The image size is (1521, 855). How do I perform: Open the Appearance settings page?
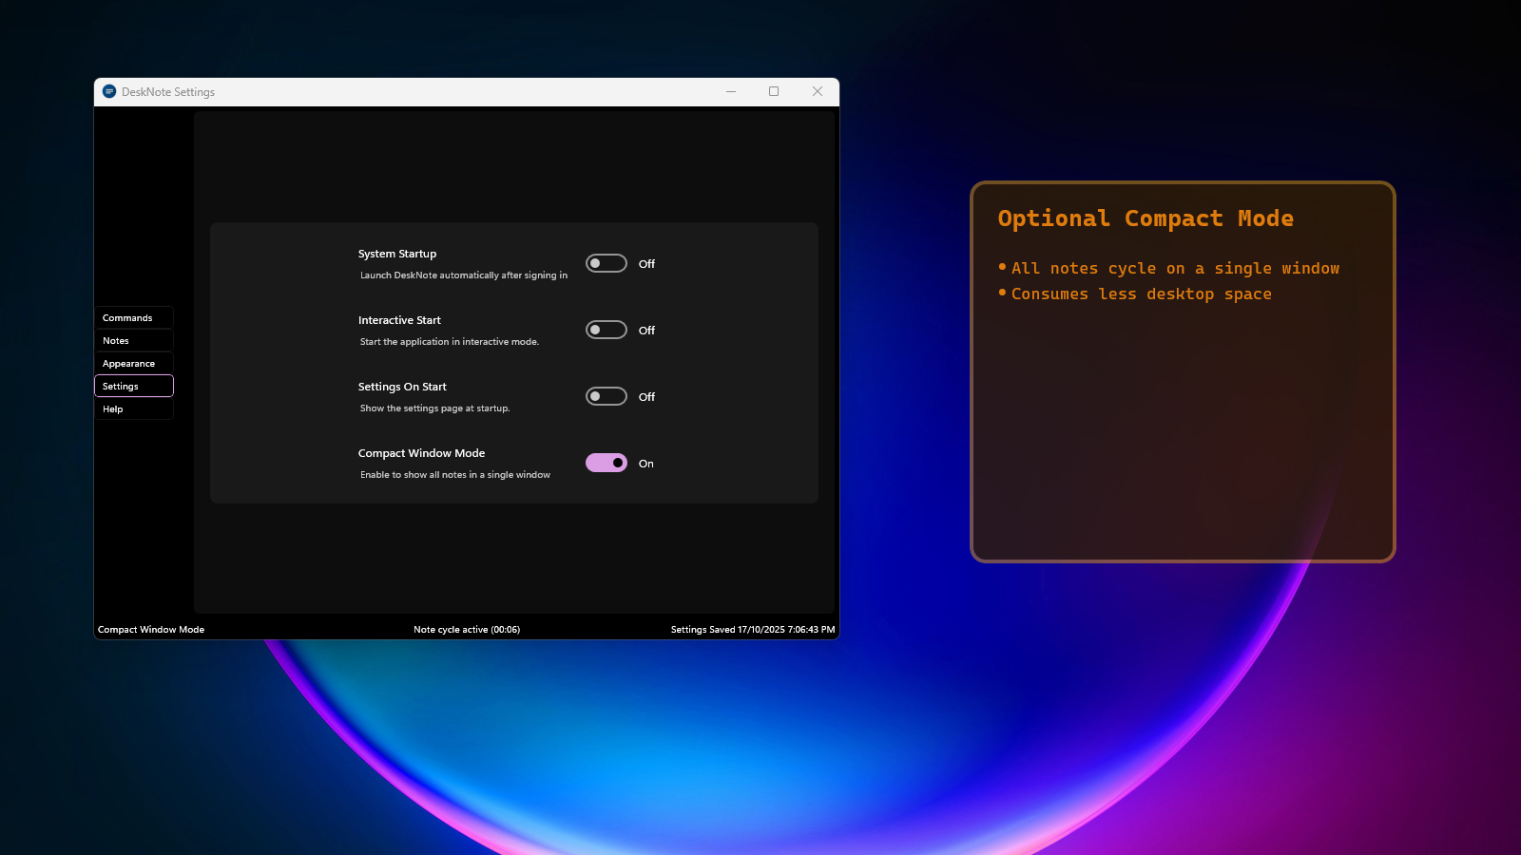133,363
